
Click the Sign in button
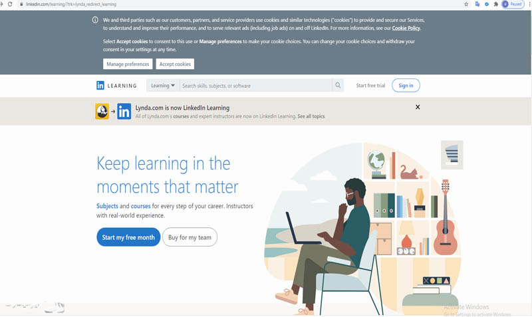(x=406, y=86)
